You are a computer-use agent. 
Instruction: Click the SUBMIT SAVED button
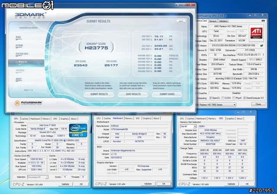pyautogui.click(x=167, y=94)
